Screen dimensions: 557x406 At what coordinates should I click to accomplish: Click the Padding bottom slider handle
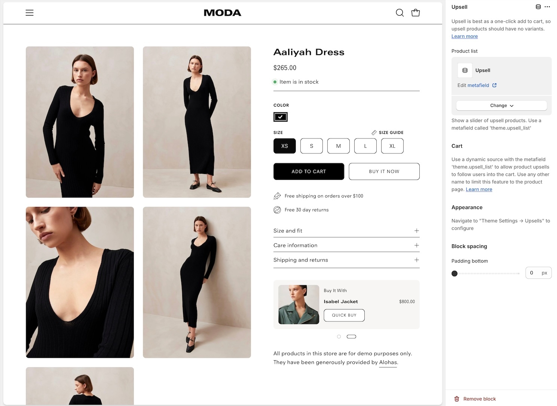(455, 274)
